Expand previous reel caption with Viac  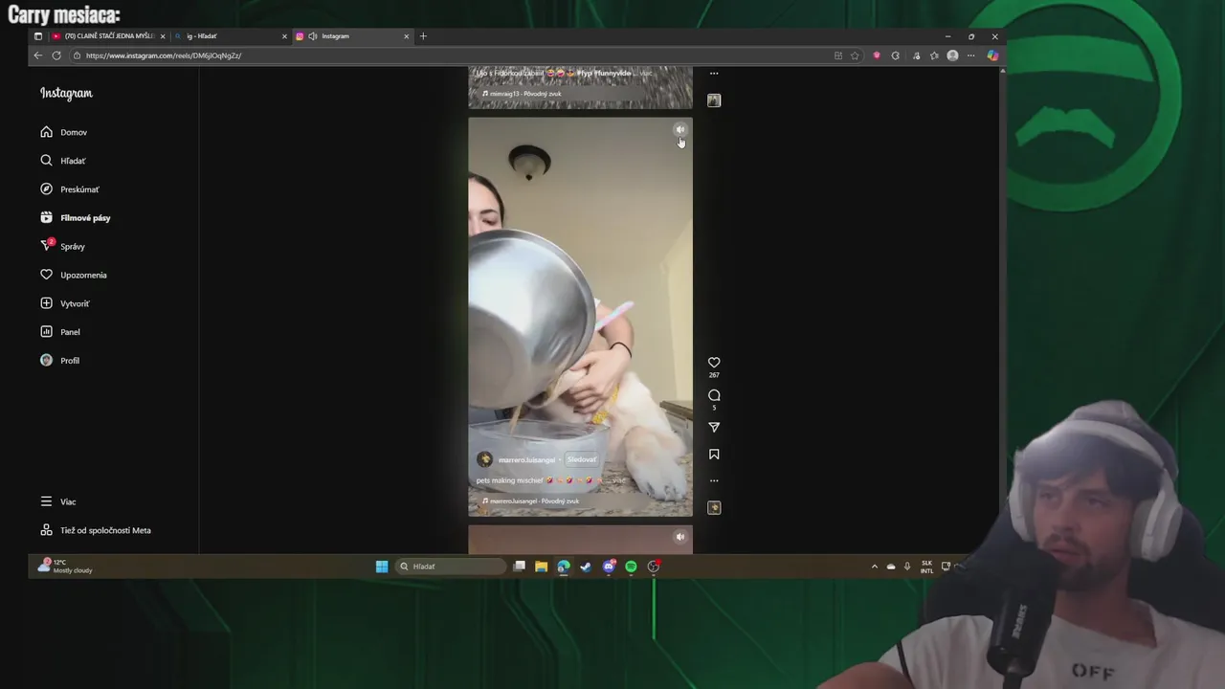(x=646, y=73)
